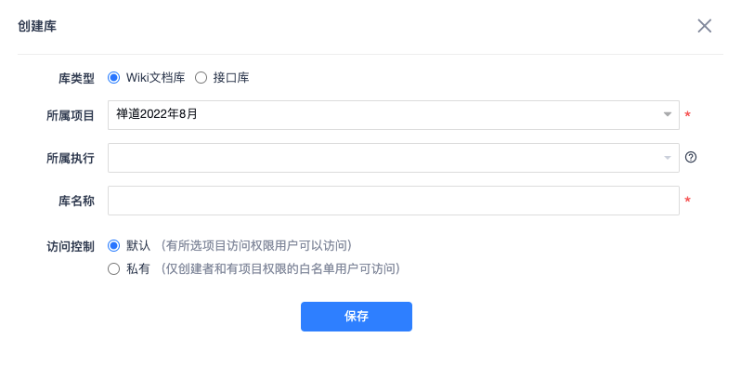Click the 所属执行 field label
741x377 pixels.
70,158
